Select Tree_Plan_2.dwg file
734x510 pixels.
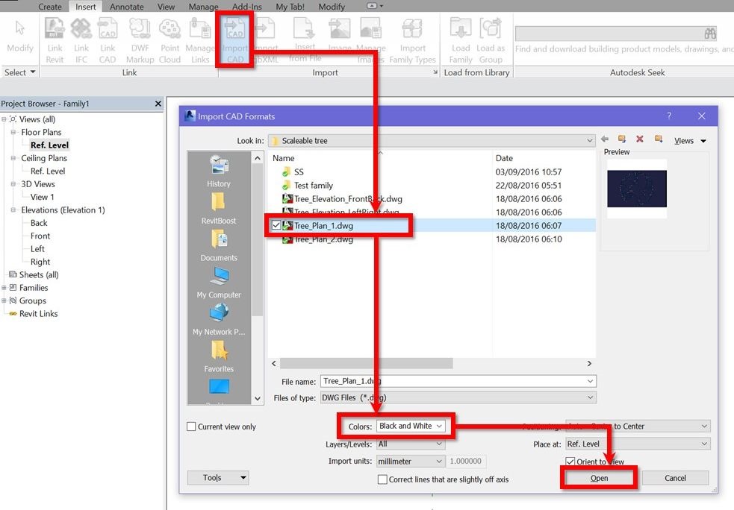click(x=323, y=239)
